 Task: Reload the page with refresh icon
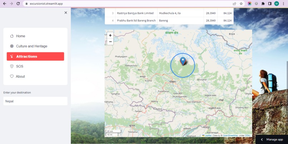point(18,4)
